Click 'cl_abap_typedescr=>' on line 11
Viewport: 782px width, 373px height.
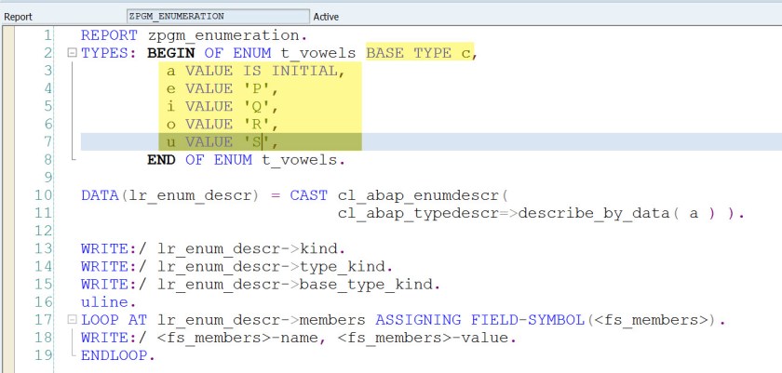point(427,213)
